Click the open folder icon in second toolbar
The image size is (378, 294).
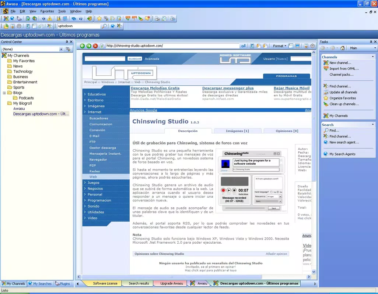point(6,26)
